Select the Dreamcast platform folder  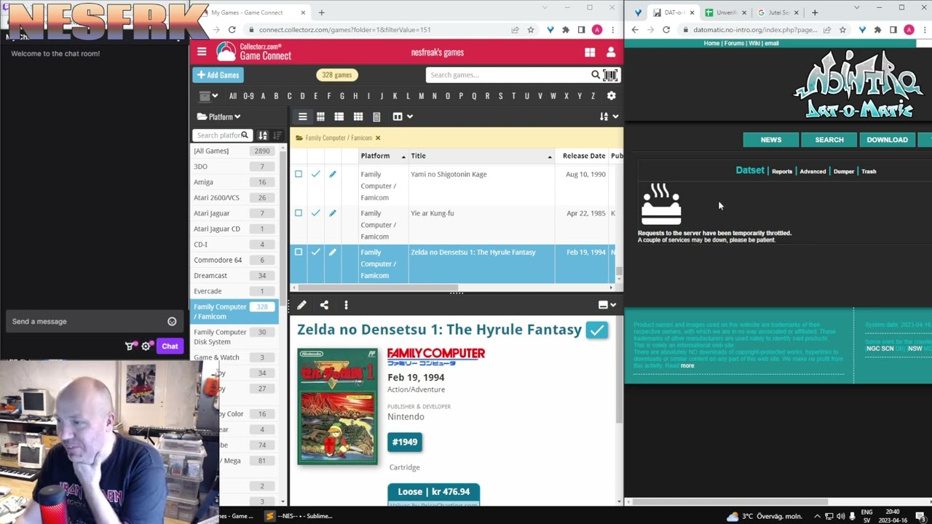(234, 275)
